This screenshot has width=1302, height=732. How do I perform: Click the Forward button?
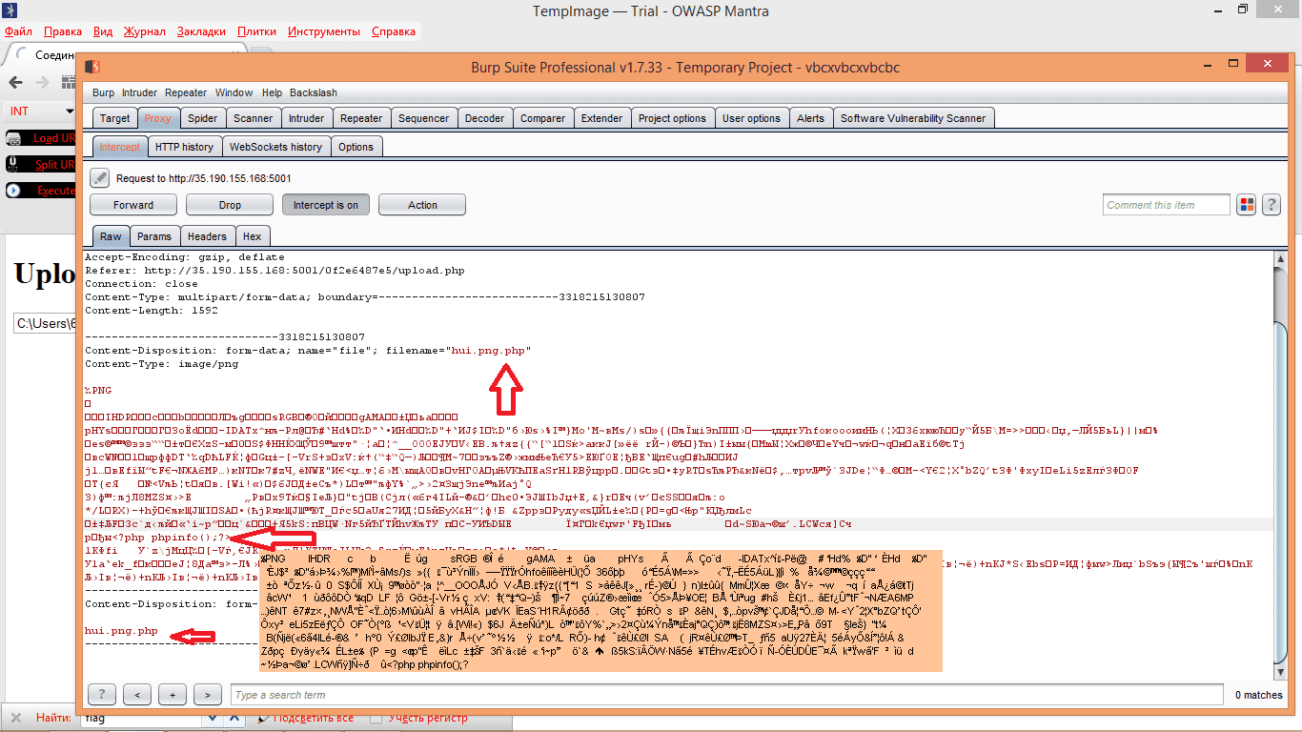[133, 205]
